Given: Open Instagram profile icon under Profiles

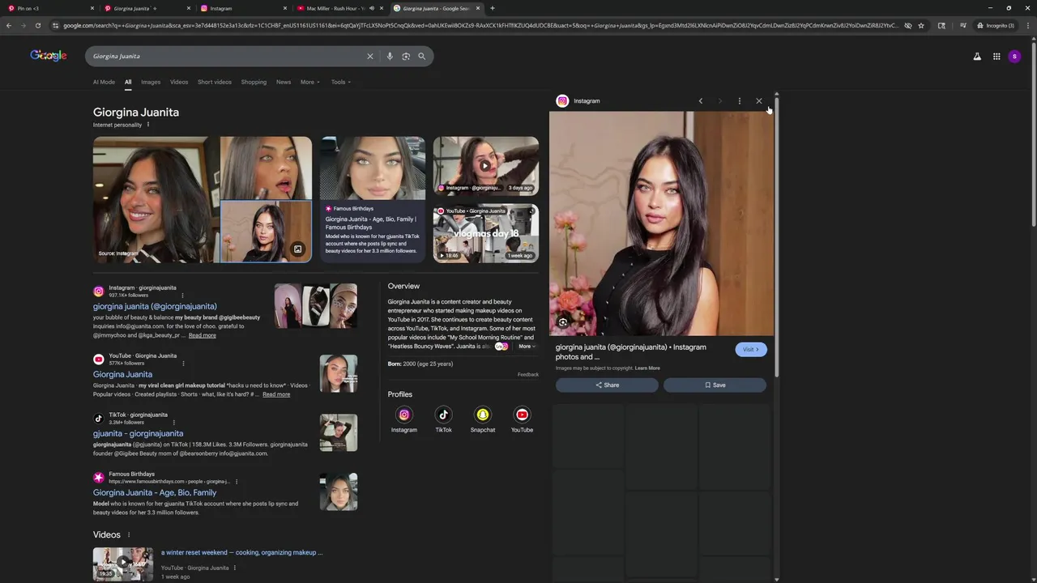Looking at the screenshot, I should [404, 415].
